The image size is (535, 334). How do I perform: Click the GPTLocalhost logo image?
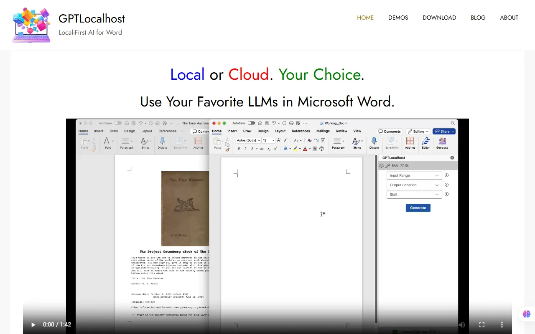32,25
